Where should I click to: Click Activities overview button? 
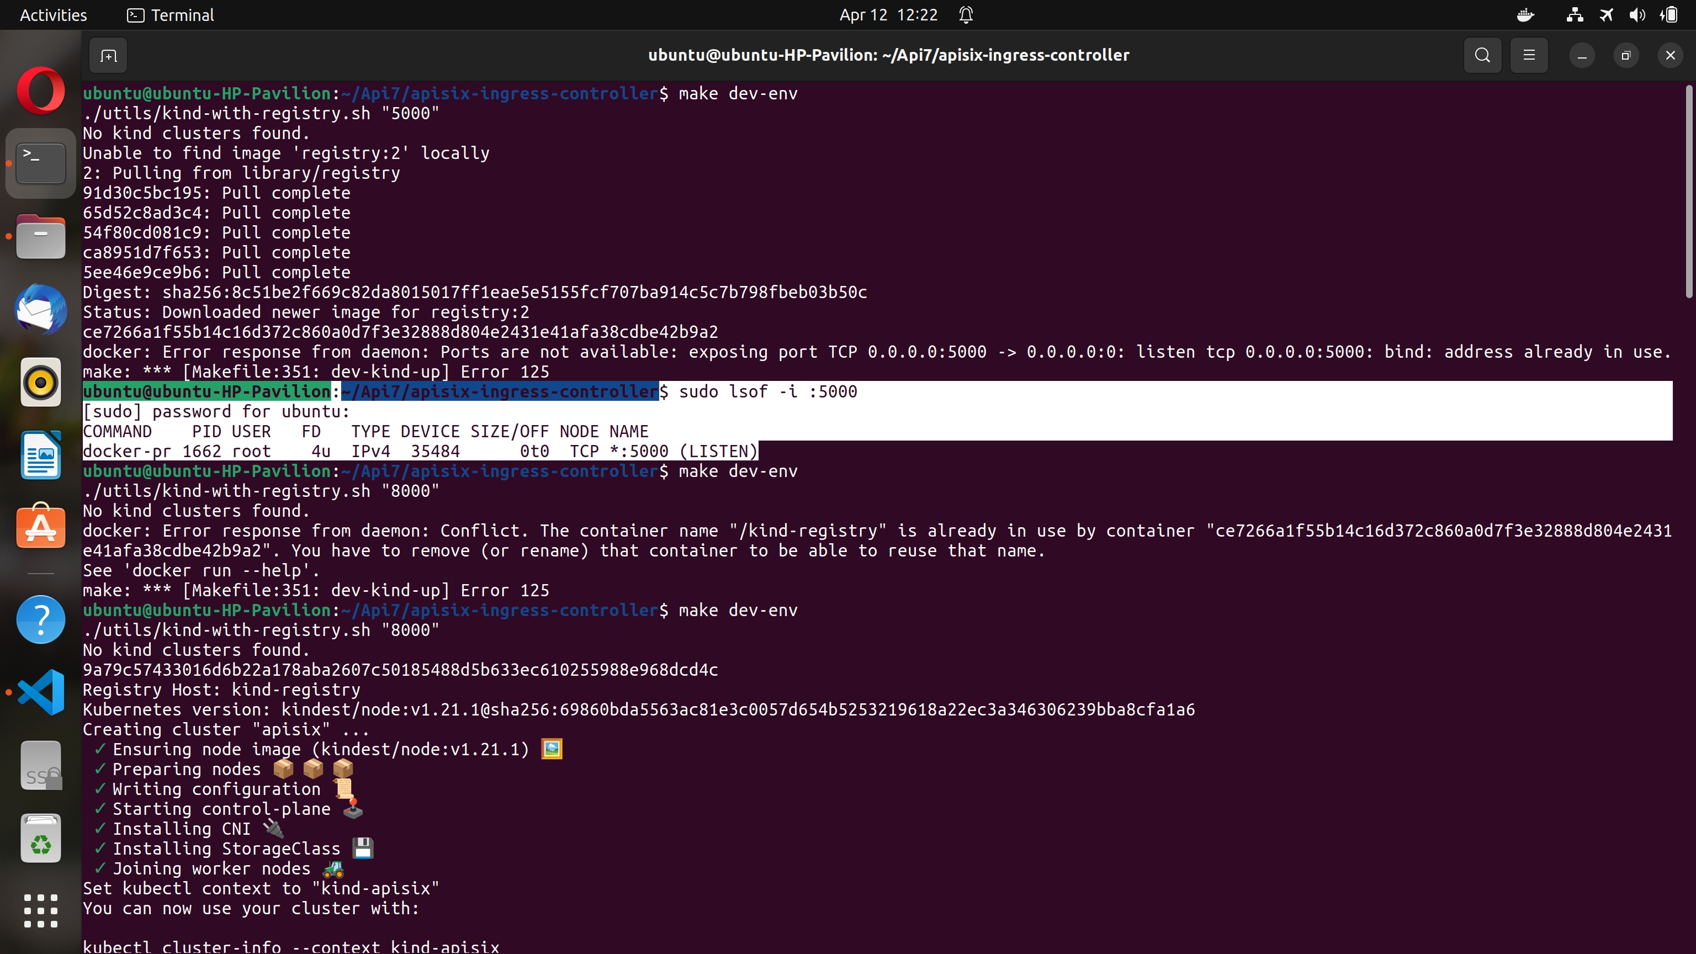click(54, 15)
